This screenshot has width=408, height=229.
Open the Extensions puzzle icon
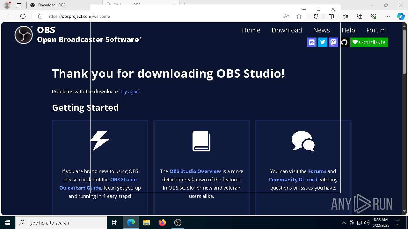click(316, 16)
